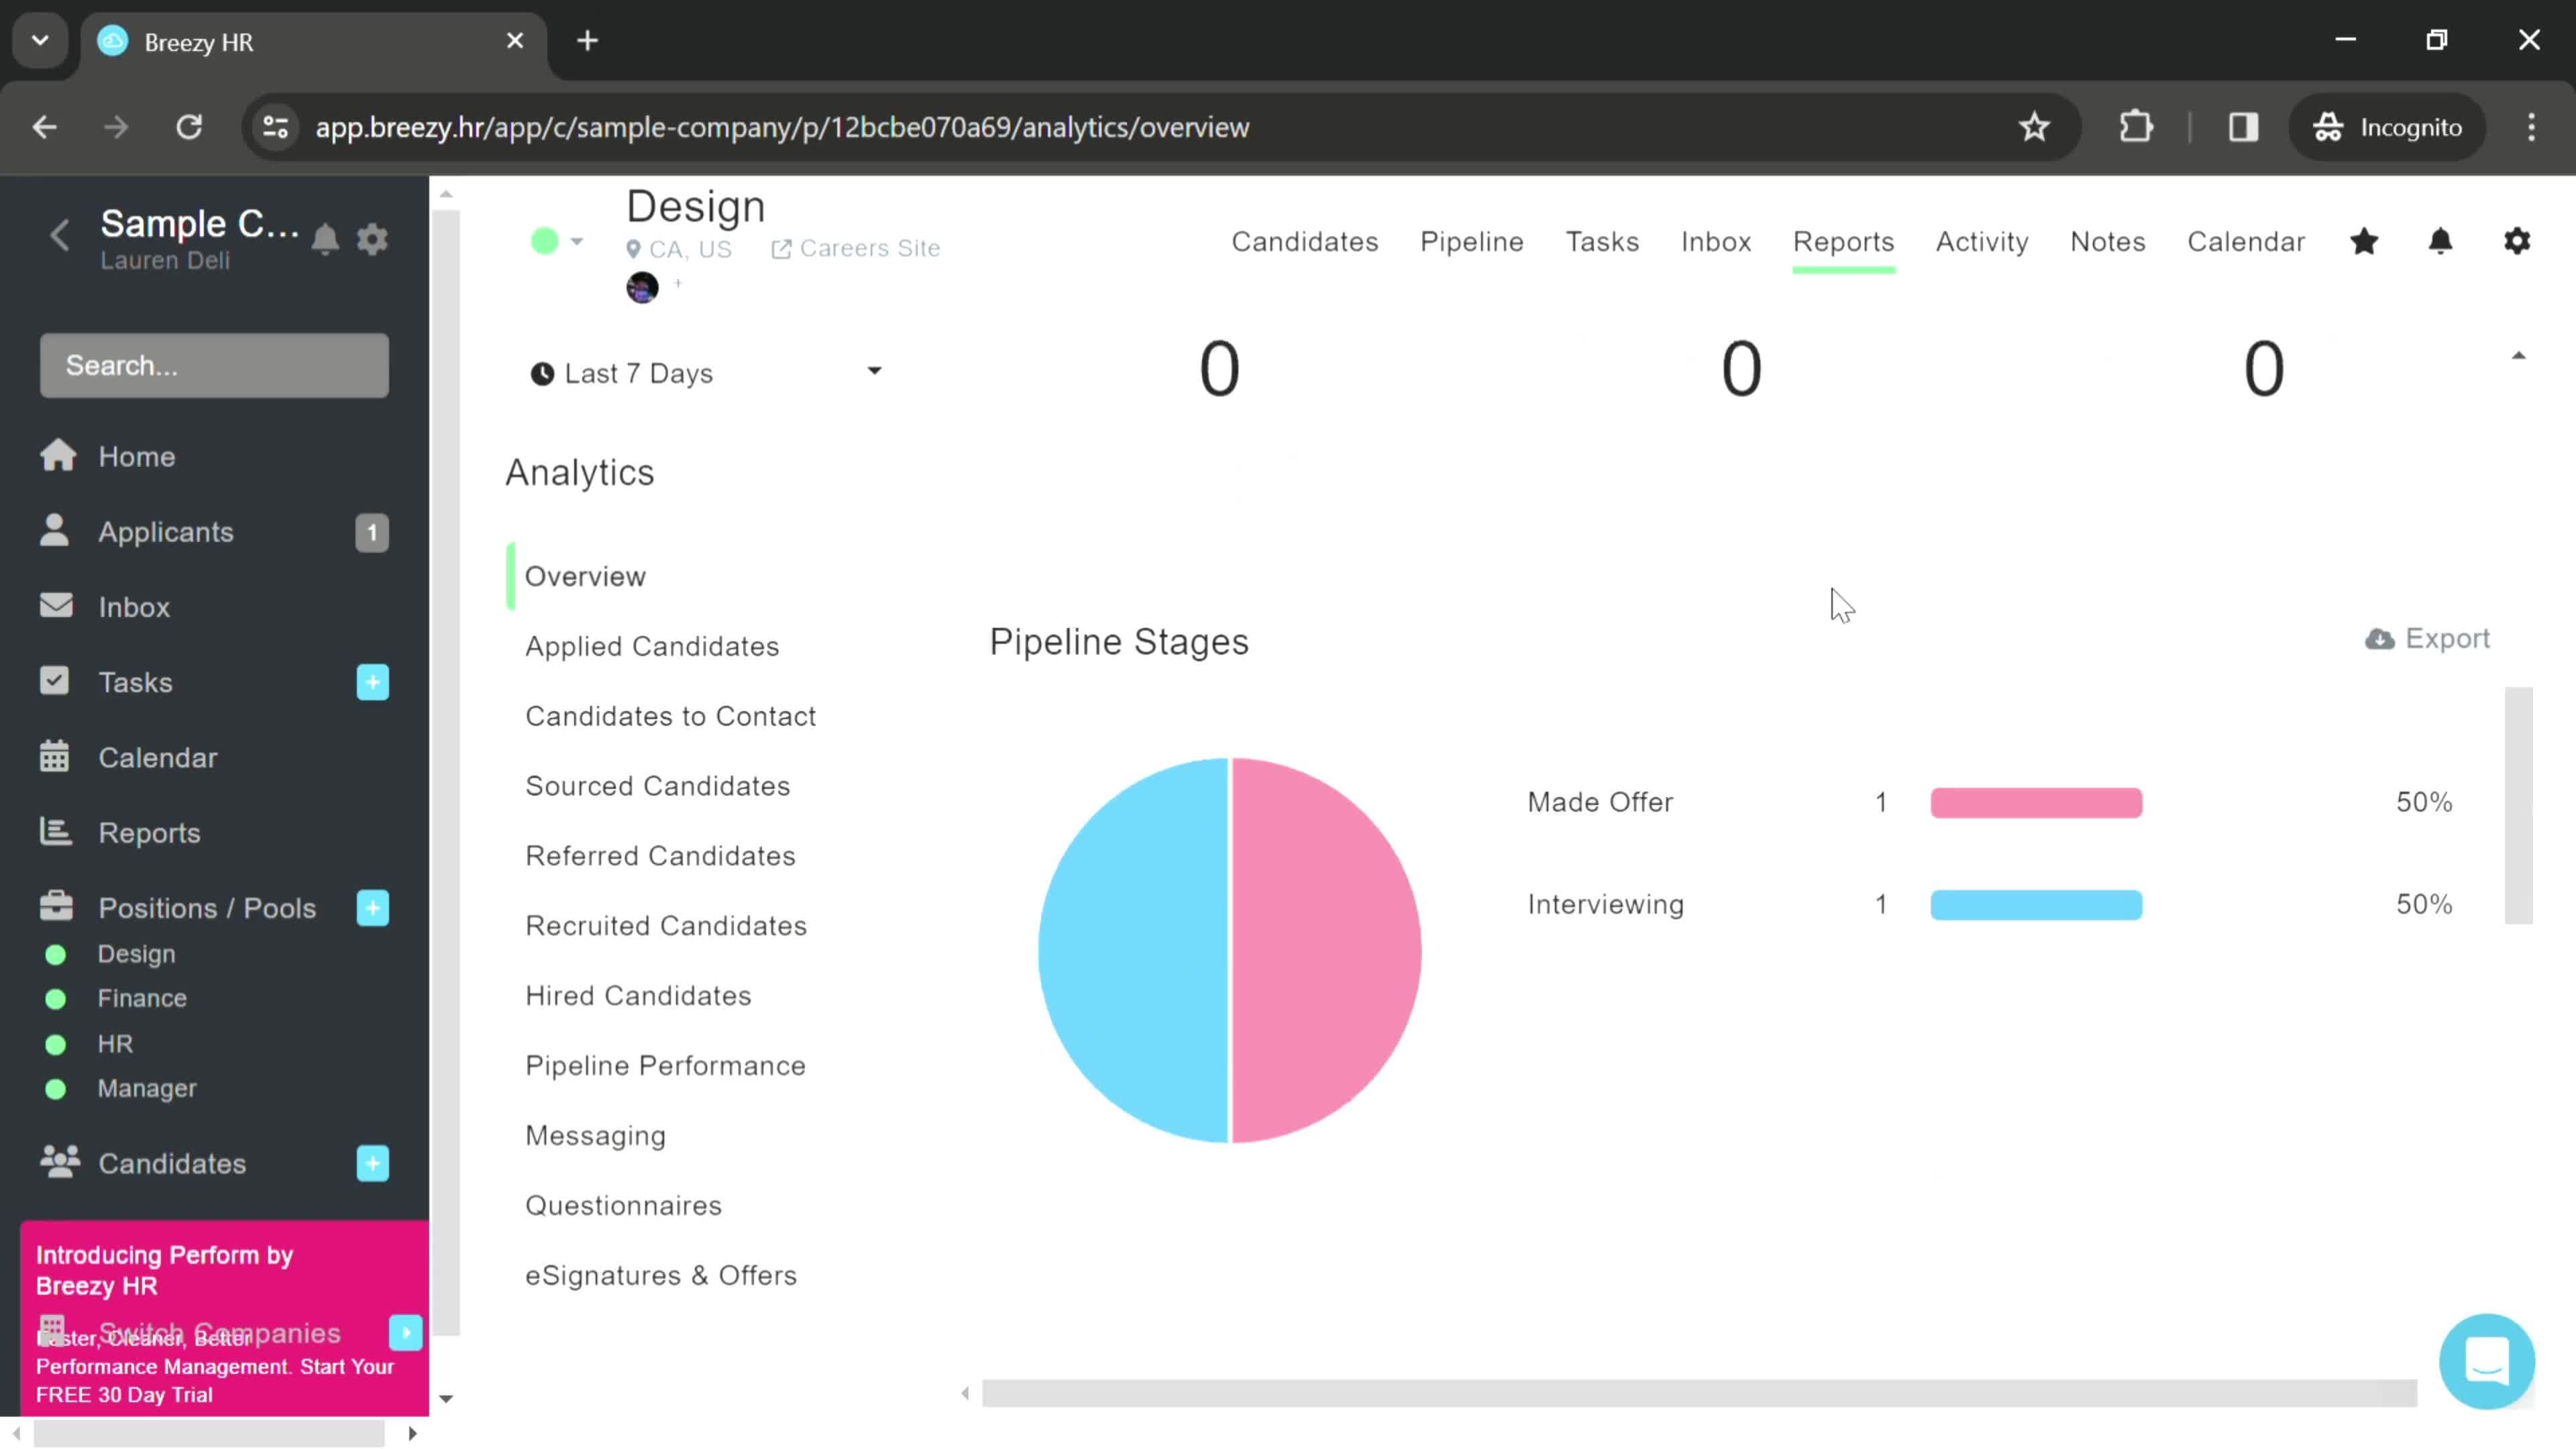Click the collapse arrow at top right
Screen dimensions: 2576x1449
[2520, 361]
